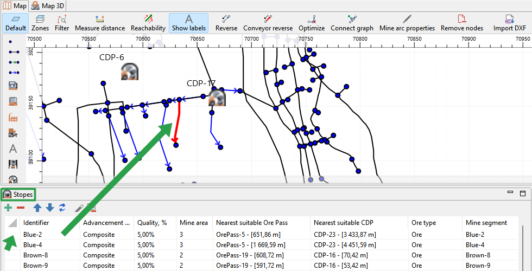Sort by Ore type column header
532x271 pixels.
click(x=435, y=223)
